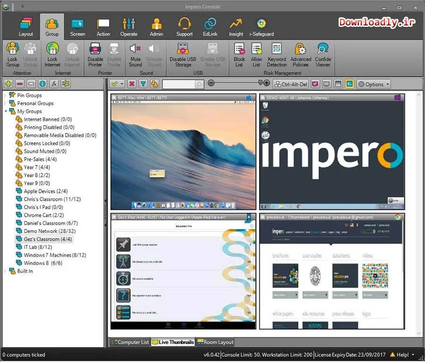Expand the Pin Groups tree node
This screenshot has height=362, width=425.
pos(5,95)
